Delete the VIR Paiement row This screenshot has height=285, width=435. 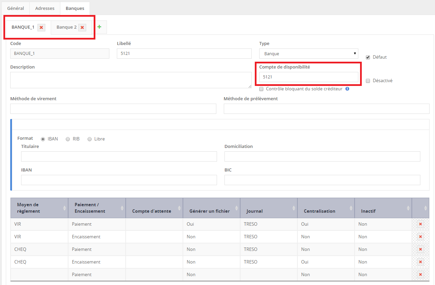click(420, 224)
